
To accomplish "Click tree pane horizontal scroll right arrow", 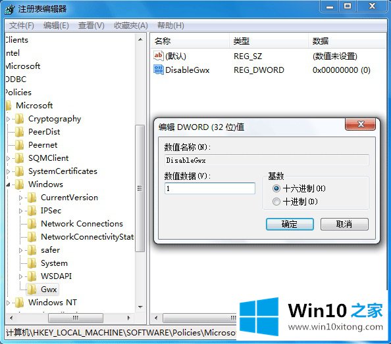I will 129,318.
